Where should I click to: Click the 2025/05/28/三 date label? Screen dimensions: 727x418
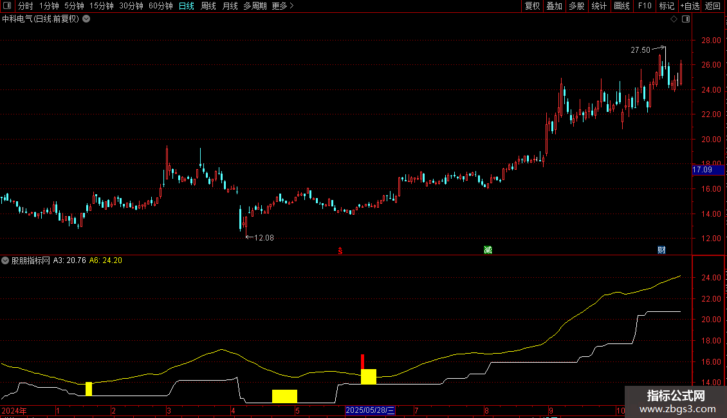pos(370,410)
